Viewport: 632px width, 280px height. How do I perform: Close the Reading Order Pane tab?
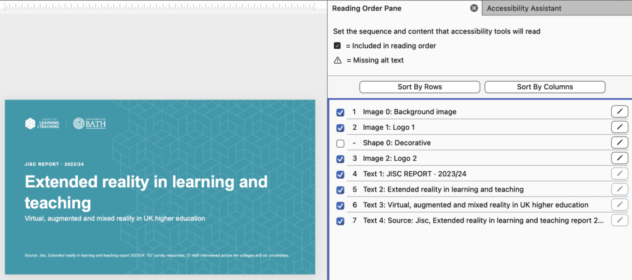tap(474, 8)
